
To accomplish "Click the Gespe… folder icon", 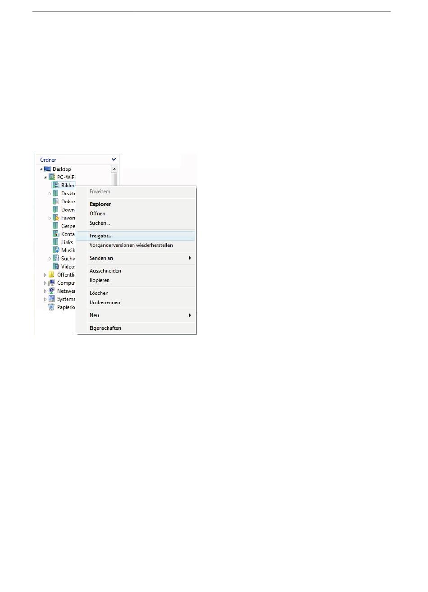I will coord(56,226).
